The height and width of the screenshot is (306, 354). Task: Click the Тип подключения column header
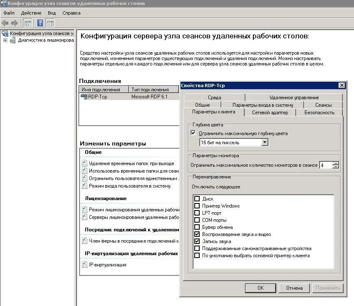pos(154,89)
